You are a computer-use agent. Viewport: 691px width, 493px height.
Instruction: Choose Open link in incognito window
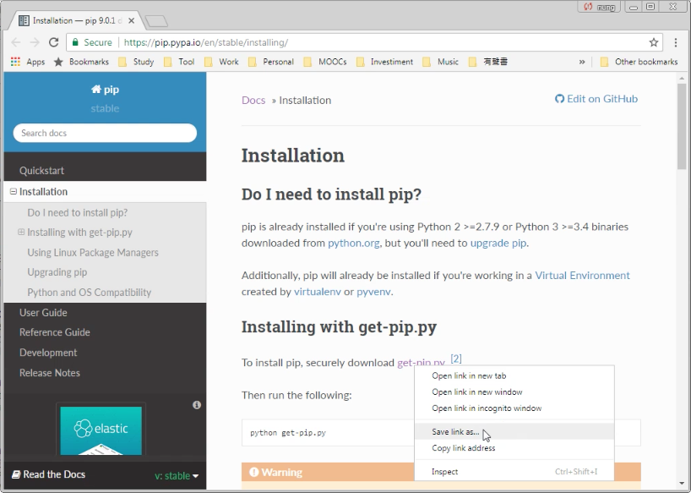coord(514,408)
